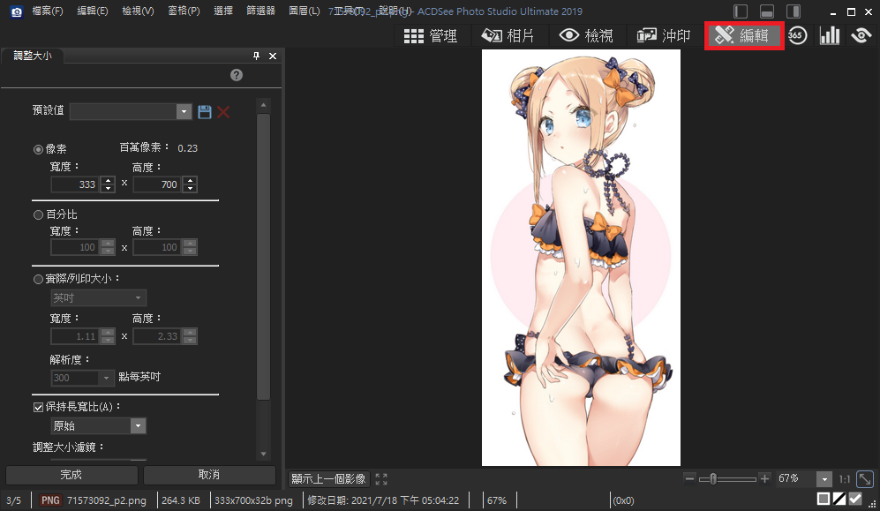Switch to 檢視 (View) mode with eye icon
This screenshot has width=880, height=511.
coord(586,36)
